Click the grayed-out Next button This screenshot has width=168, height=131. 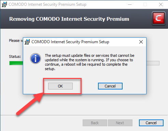point(120,123)
